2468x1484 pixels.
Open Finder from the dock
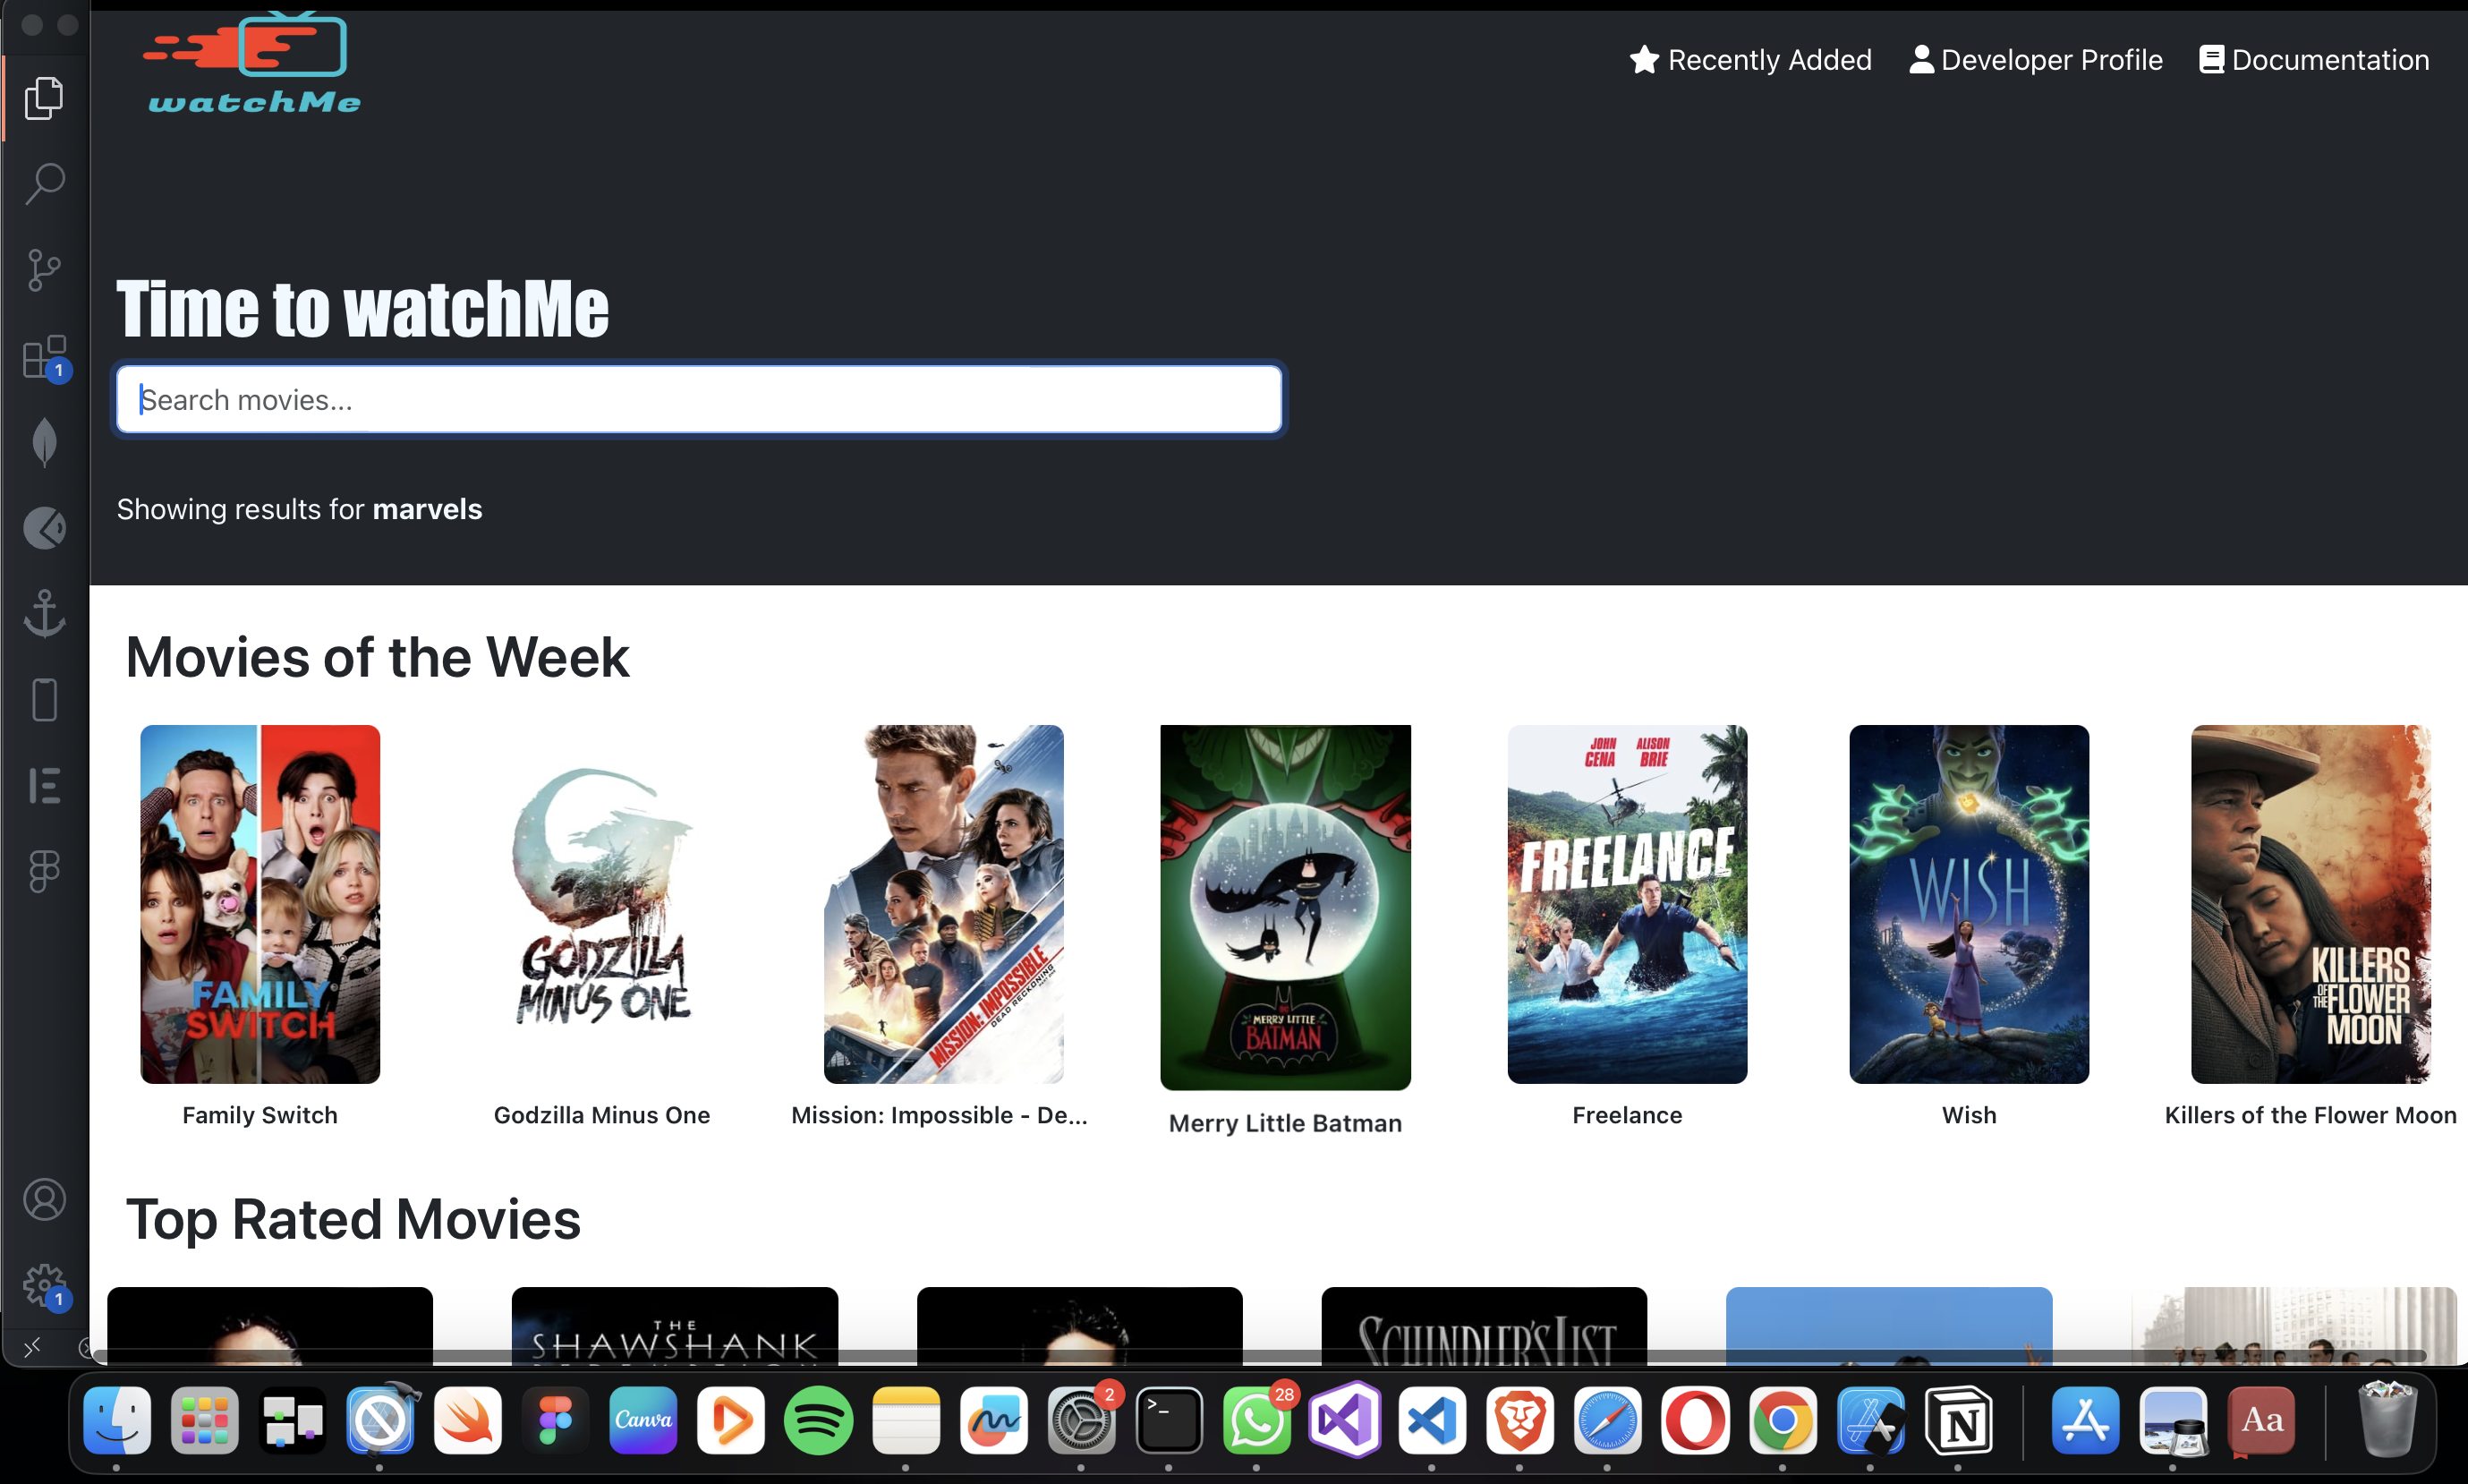pyautogui.click(x=117, y=1419)
